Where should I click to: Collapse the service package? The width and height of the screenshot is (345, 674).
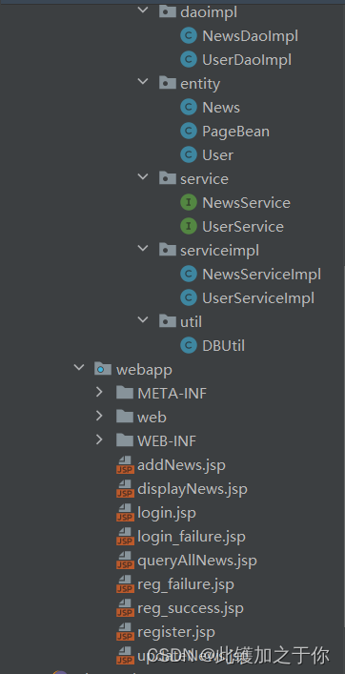coord(143,177)
